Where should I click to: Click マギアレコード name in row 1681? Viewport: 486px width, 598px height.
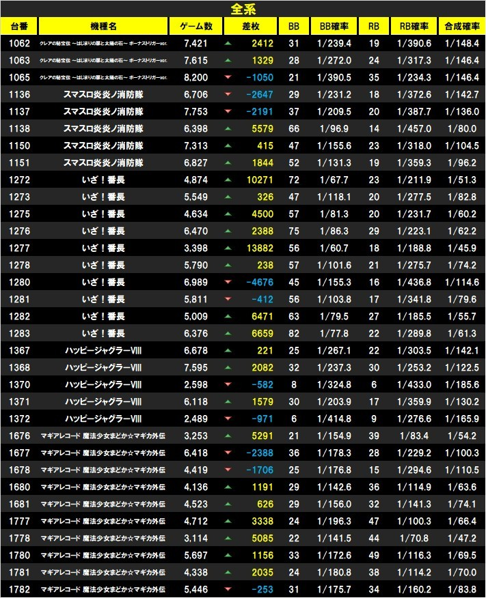point(103,504)
